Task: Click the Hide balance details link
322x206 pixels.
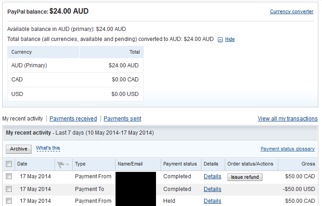Action: [230, 39]
